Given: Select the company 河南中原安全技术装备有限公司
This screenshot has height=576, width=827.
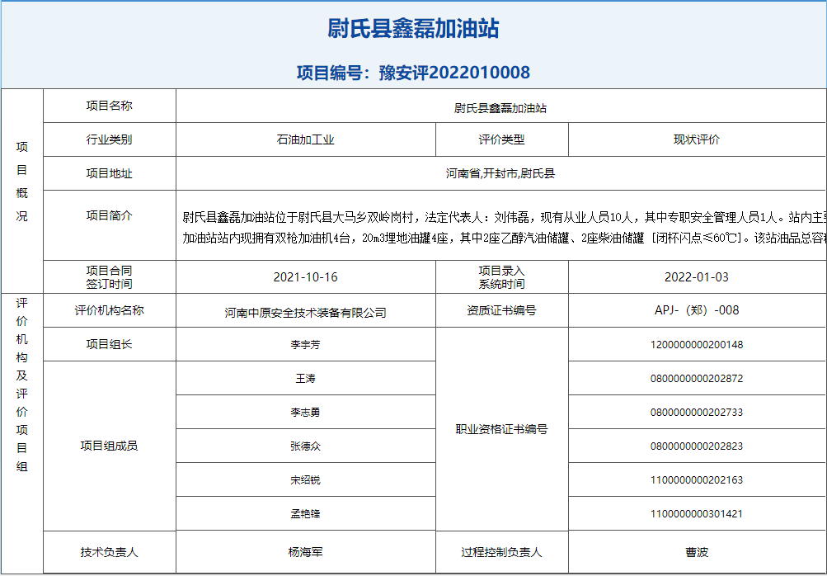Looking at the screenshot, I should 305,313.
